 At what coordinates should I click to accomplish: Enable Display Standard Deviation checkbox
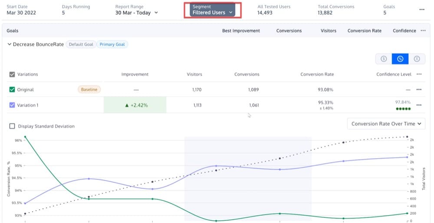pos(12,126)
